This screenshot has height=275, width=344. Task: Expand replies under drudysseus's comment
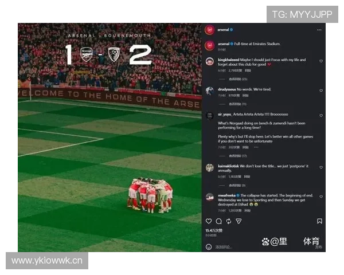(x=237, y=104)
